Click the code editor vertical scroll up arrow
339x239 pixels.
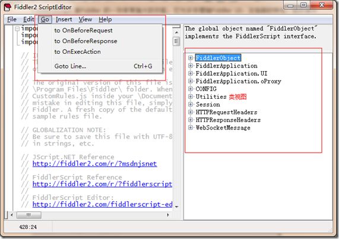[177, 33]
